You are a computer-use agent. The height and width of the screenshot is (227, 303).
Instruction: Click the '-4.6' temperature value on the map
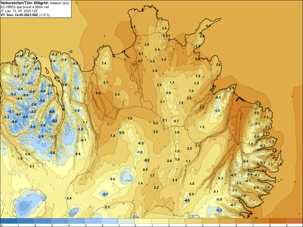52,112
